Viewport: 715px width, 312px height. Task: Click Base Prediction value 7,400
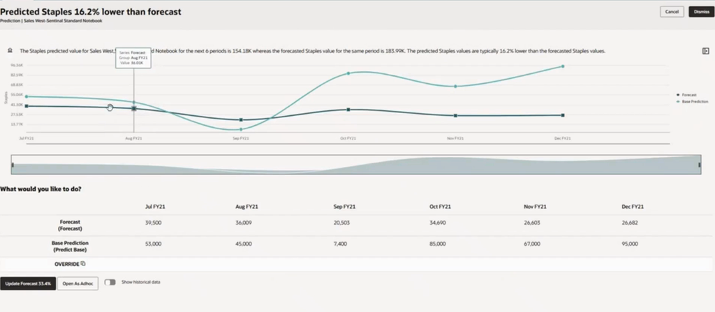click(340, 244)
